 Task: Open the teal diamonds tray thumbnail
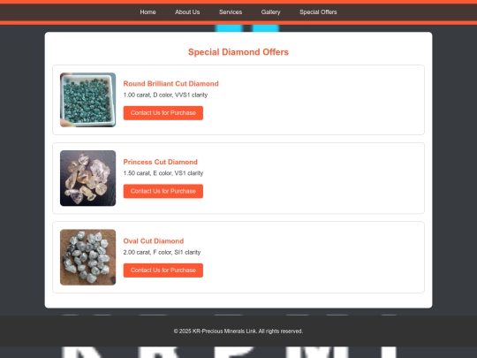pos(88,100)
